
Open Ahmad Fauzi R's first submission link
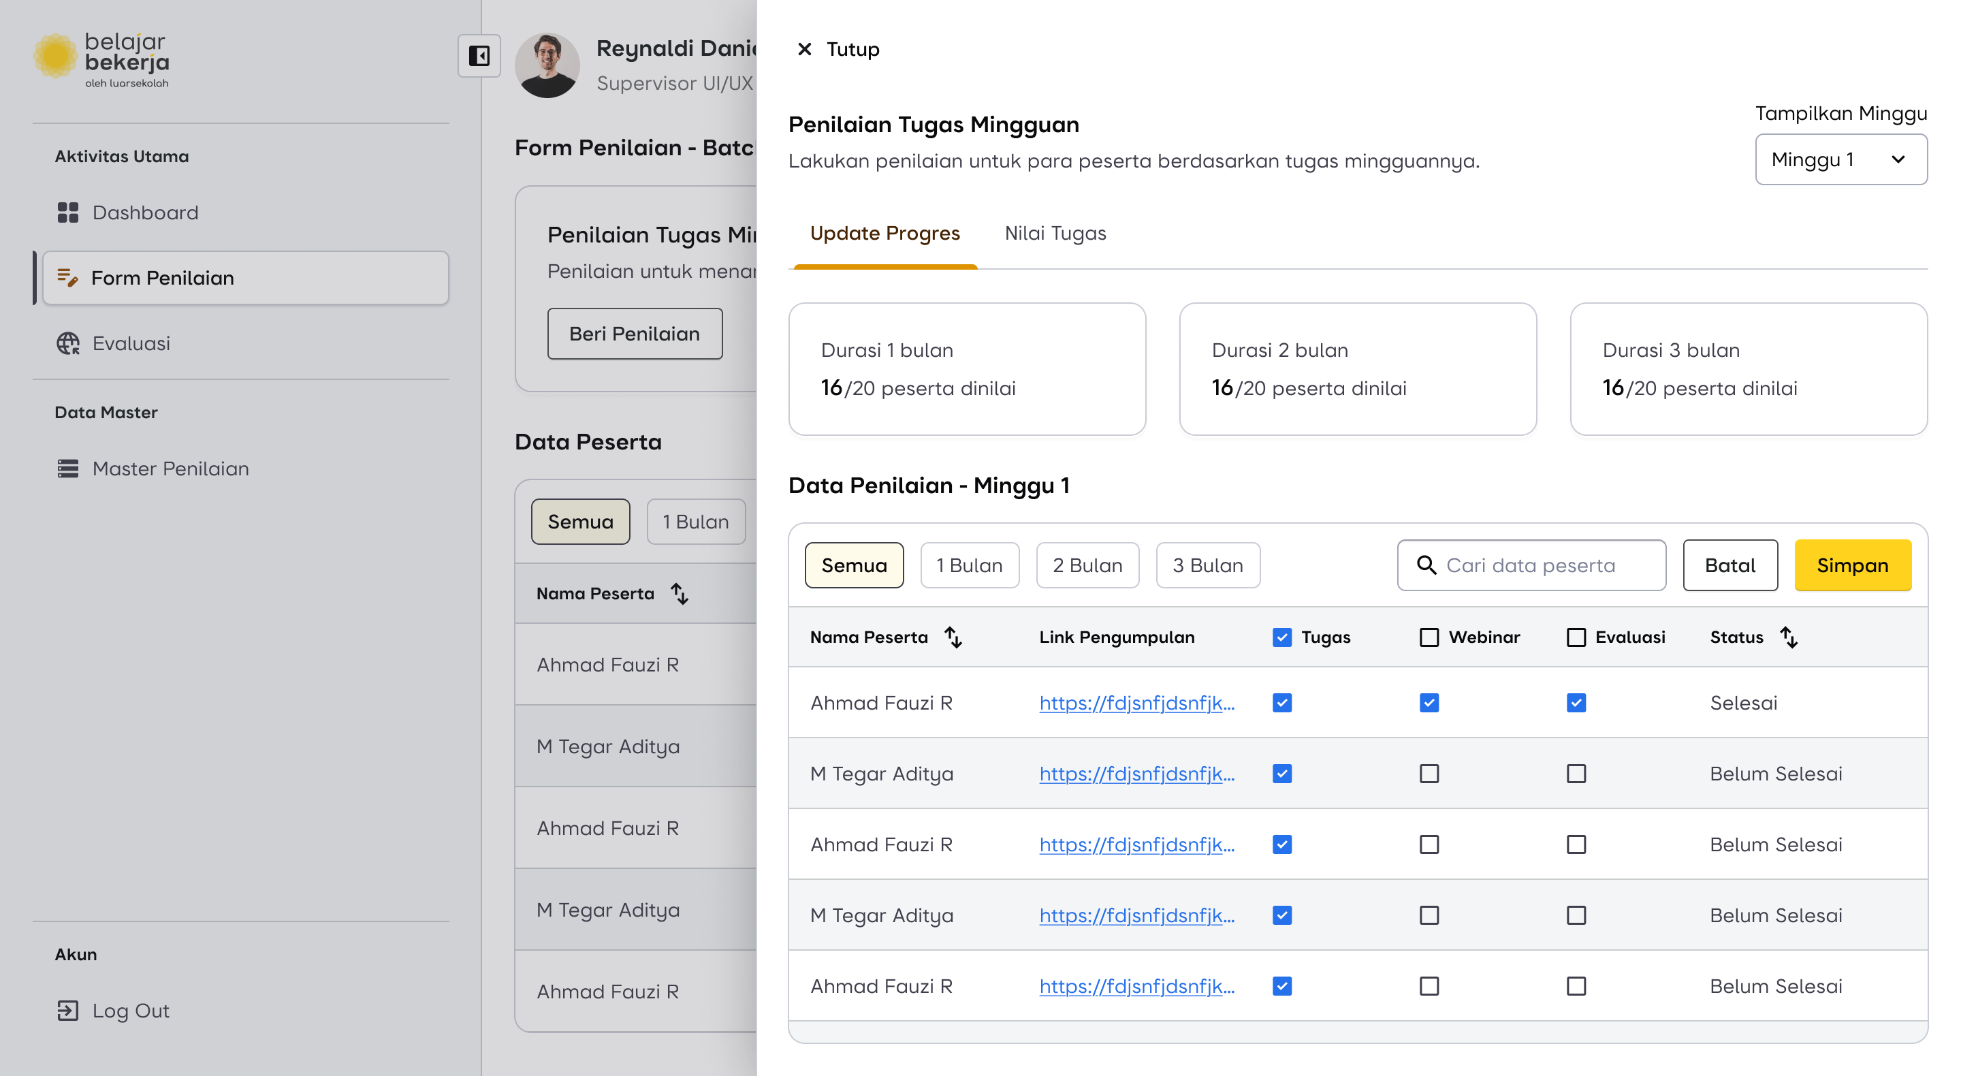pyautogui.click(x=1136, y=703)
